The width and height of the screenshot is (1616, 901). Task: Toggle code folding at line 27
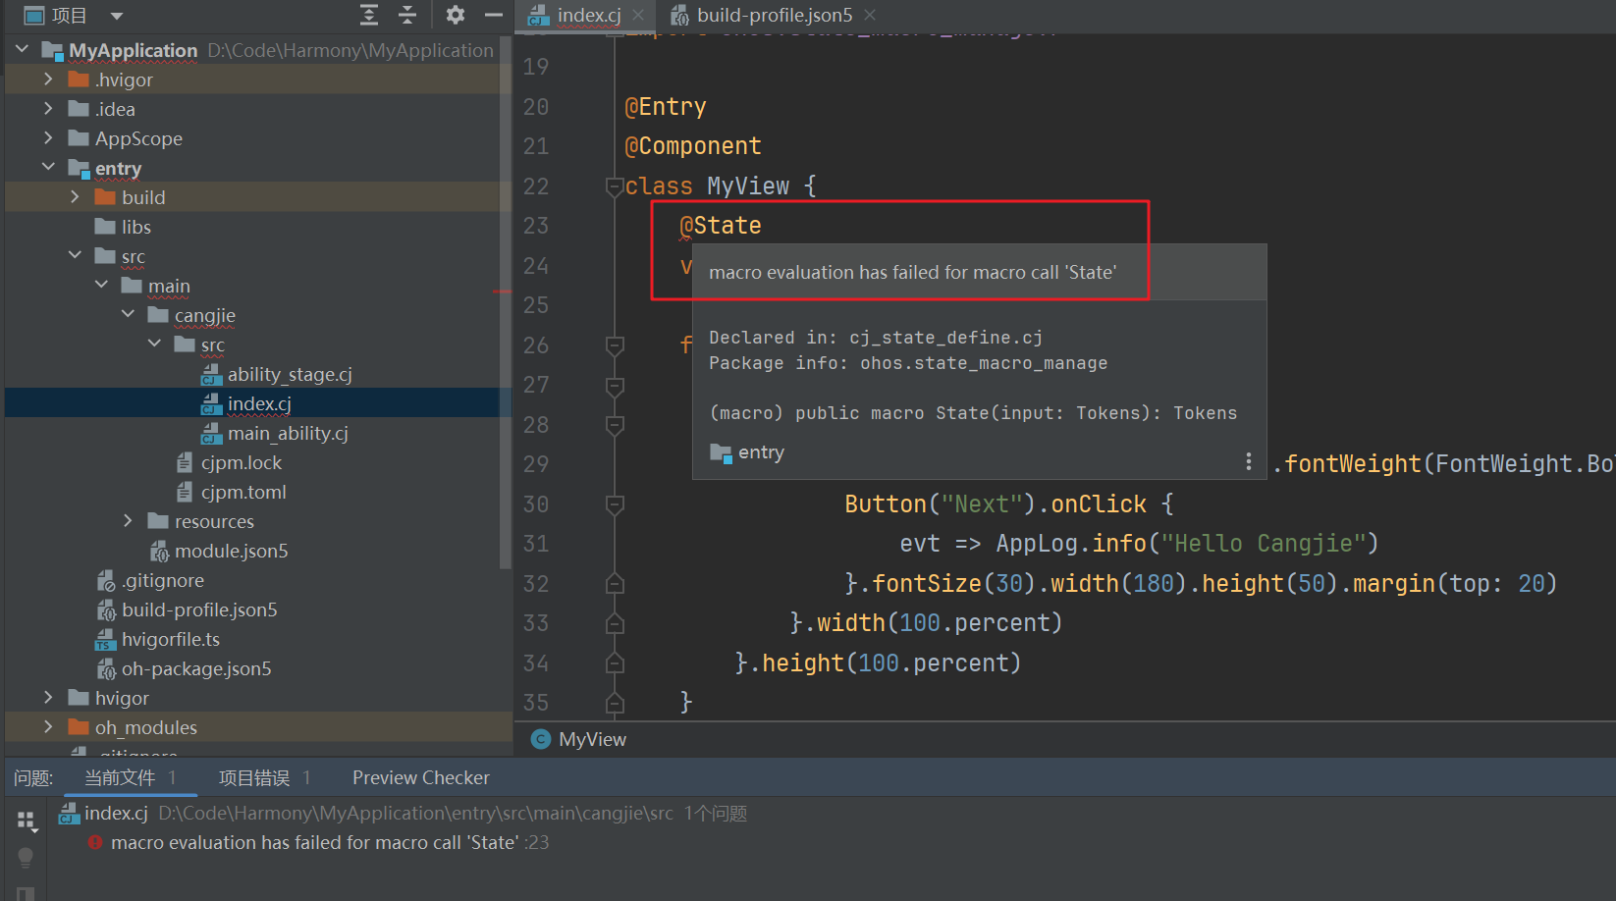615,386
